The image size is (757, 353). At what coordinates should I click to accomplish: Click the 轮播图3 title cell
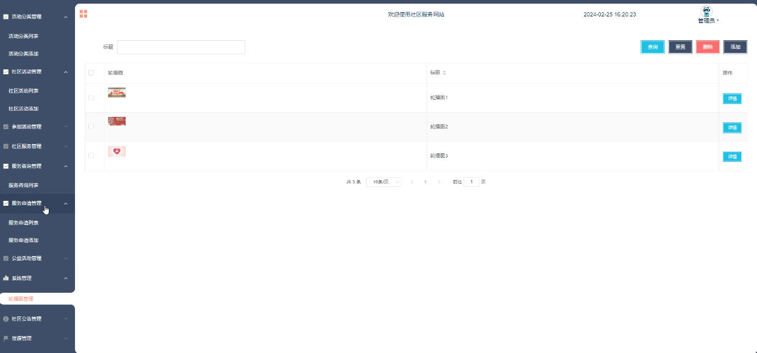click(439, 156)
